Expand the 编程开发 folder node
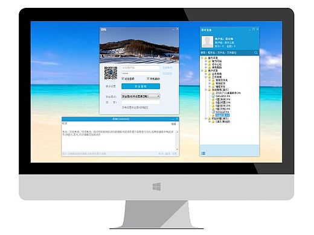 click(210, 87)
